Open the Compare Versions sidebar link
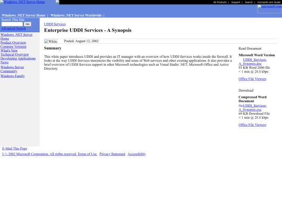282x211 pixels. (13, 46)
